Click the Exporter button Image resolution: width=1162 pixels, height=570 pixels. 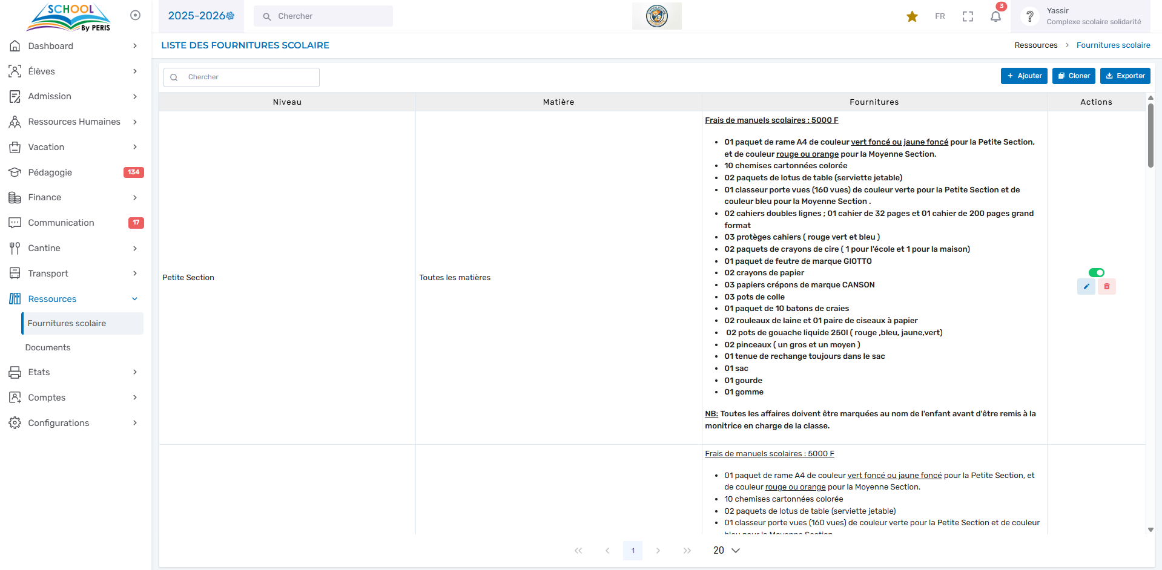click(x=1125, y=76)
